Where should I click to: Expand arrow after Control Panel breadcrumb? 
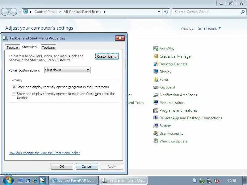click(x=60, y=12)
